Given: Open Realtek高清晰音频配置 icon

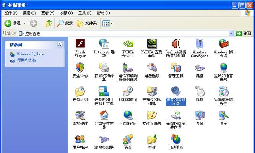Looking at the screenshot, I should 176,44.
